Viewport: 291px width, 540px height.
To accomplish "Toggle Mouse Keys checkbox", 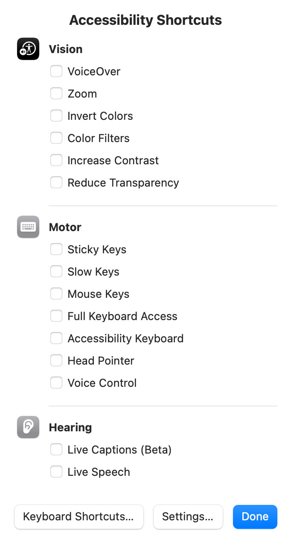I will (x=56, y=294).
